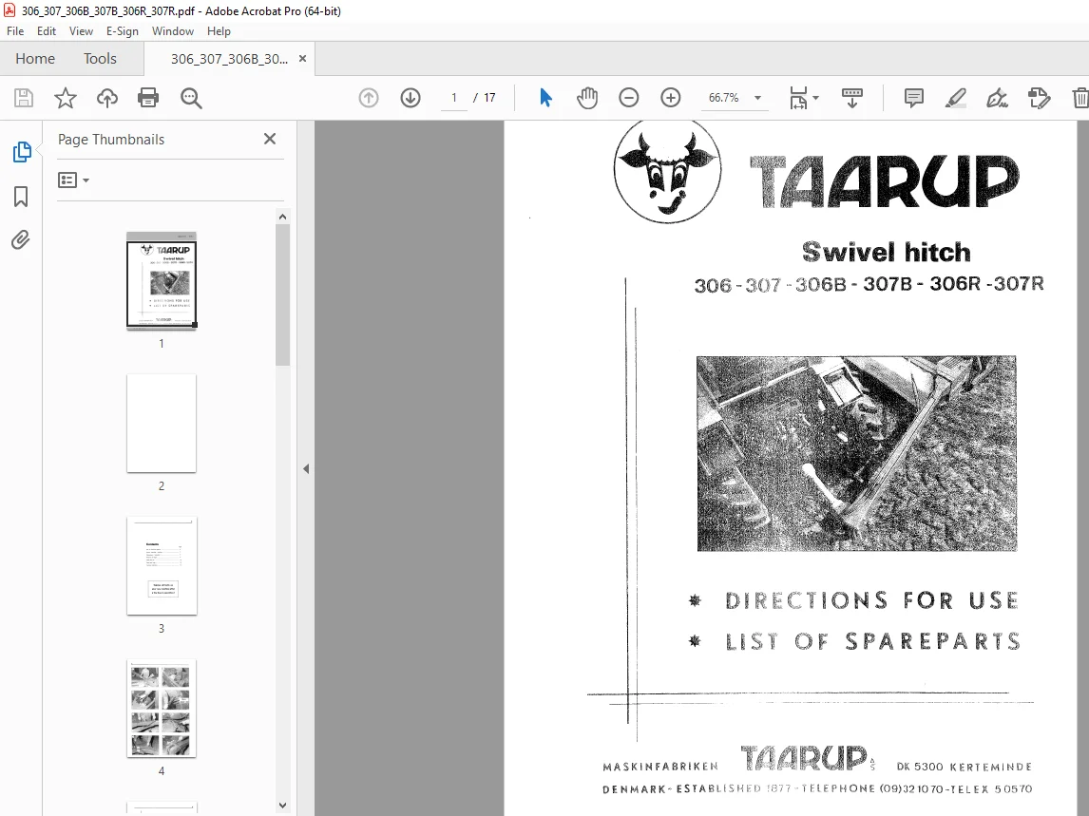Open Page Thumbnails panel icon
This screenshot has height=816, width=1089.
pyautogui.click(x=22, y=152)
